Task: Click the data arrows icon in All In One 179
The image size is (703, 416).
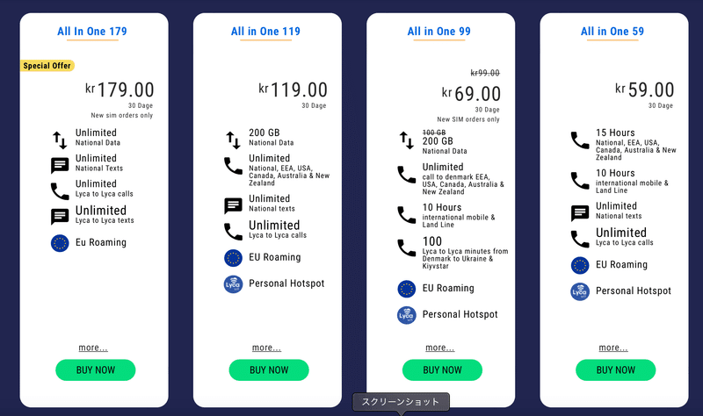Action: [x=60, y=140]
